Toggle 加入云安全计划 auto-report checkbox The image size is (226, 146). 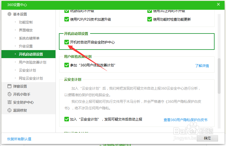click(67, 119)
